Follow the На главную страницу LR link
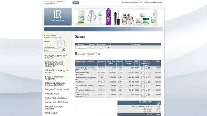The width and height of the screenshot is (207, 116). coord(131,2)
